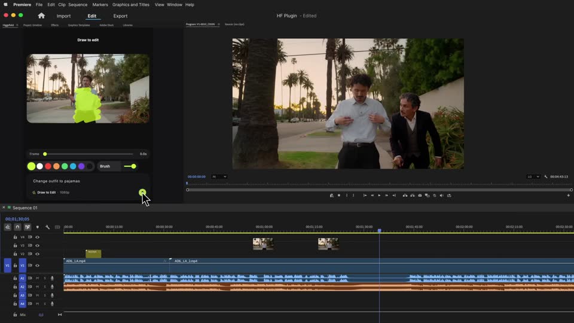Open the Window menu
Viewport: 574px width, 323px height.
174,5
